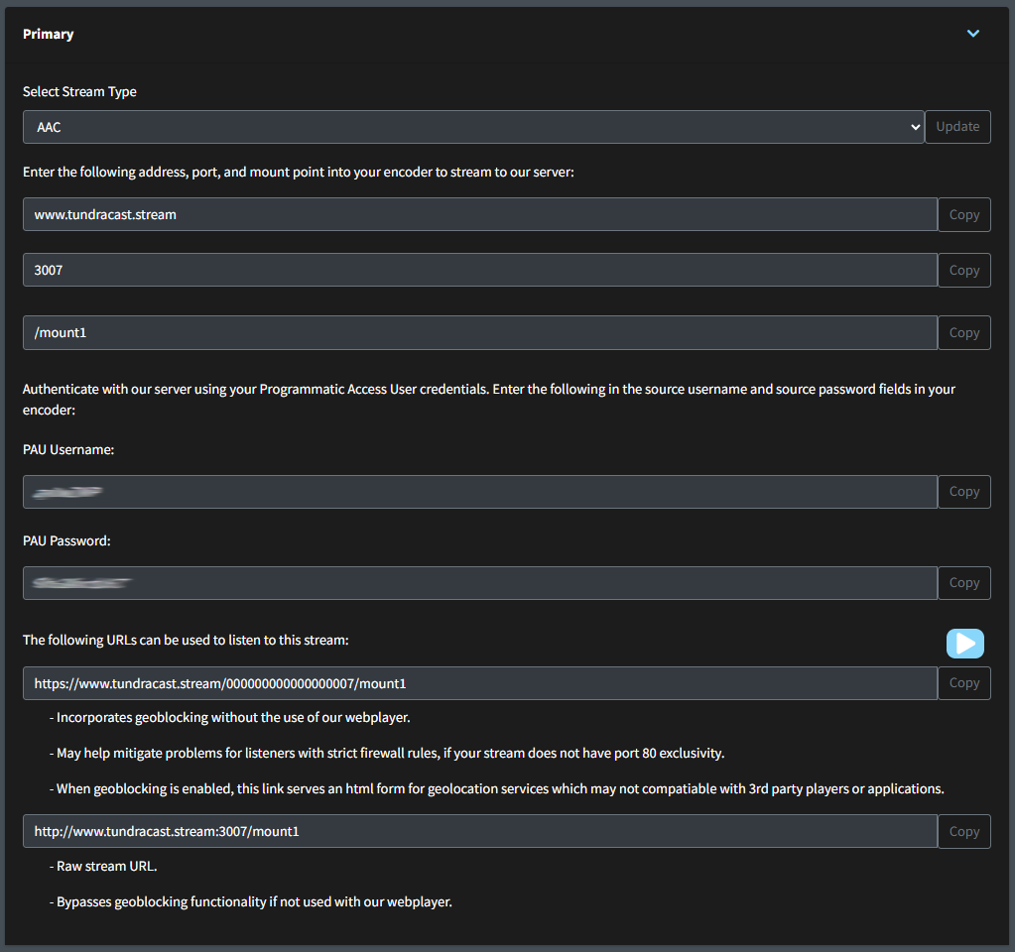Click the '- Raw stream URL.' note
This screenshot has width=1015, height=952.
[103, 866]
